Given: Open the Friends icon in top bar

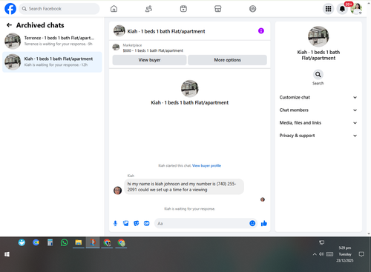Looking at the screenshot, I should (x=148, y=9).
